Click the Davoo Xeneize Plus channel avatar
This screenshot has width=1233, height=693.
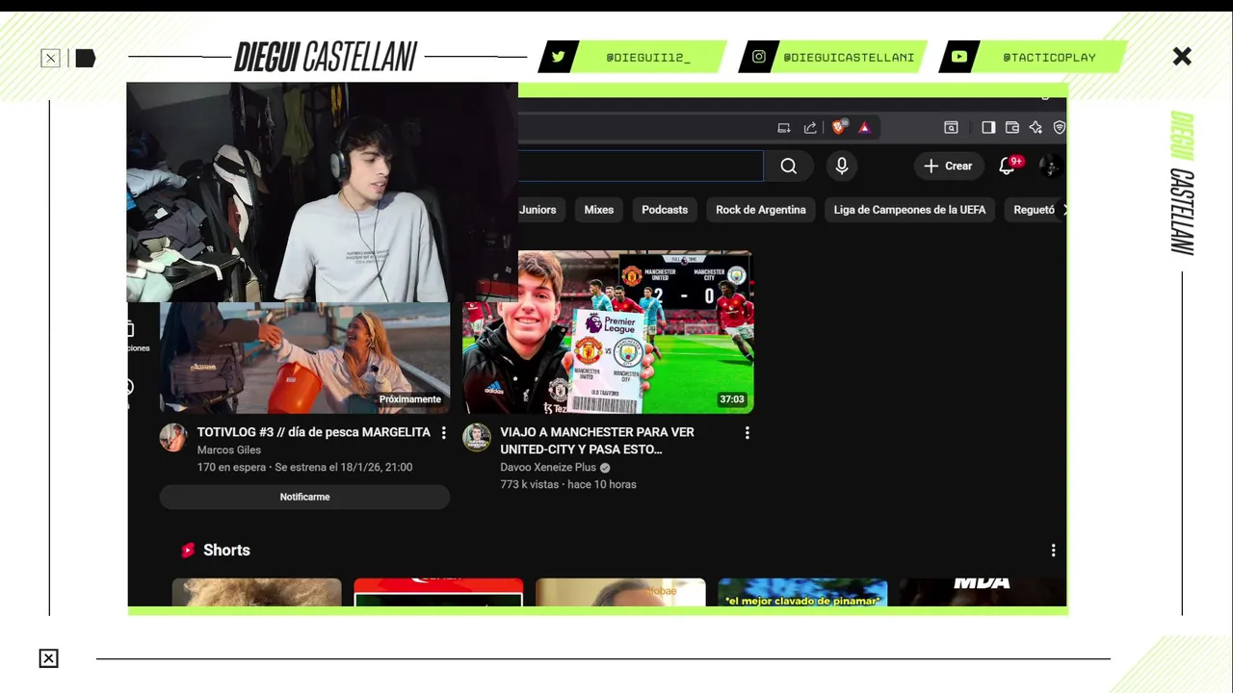[477, 437]
